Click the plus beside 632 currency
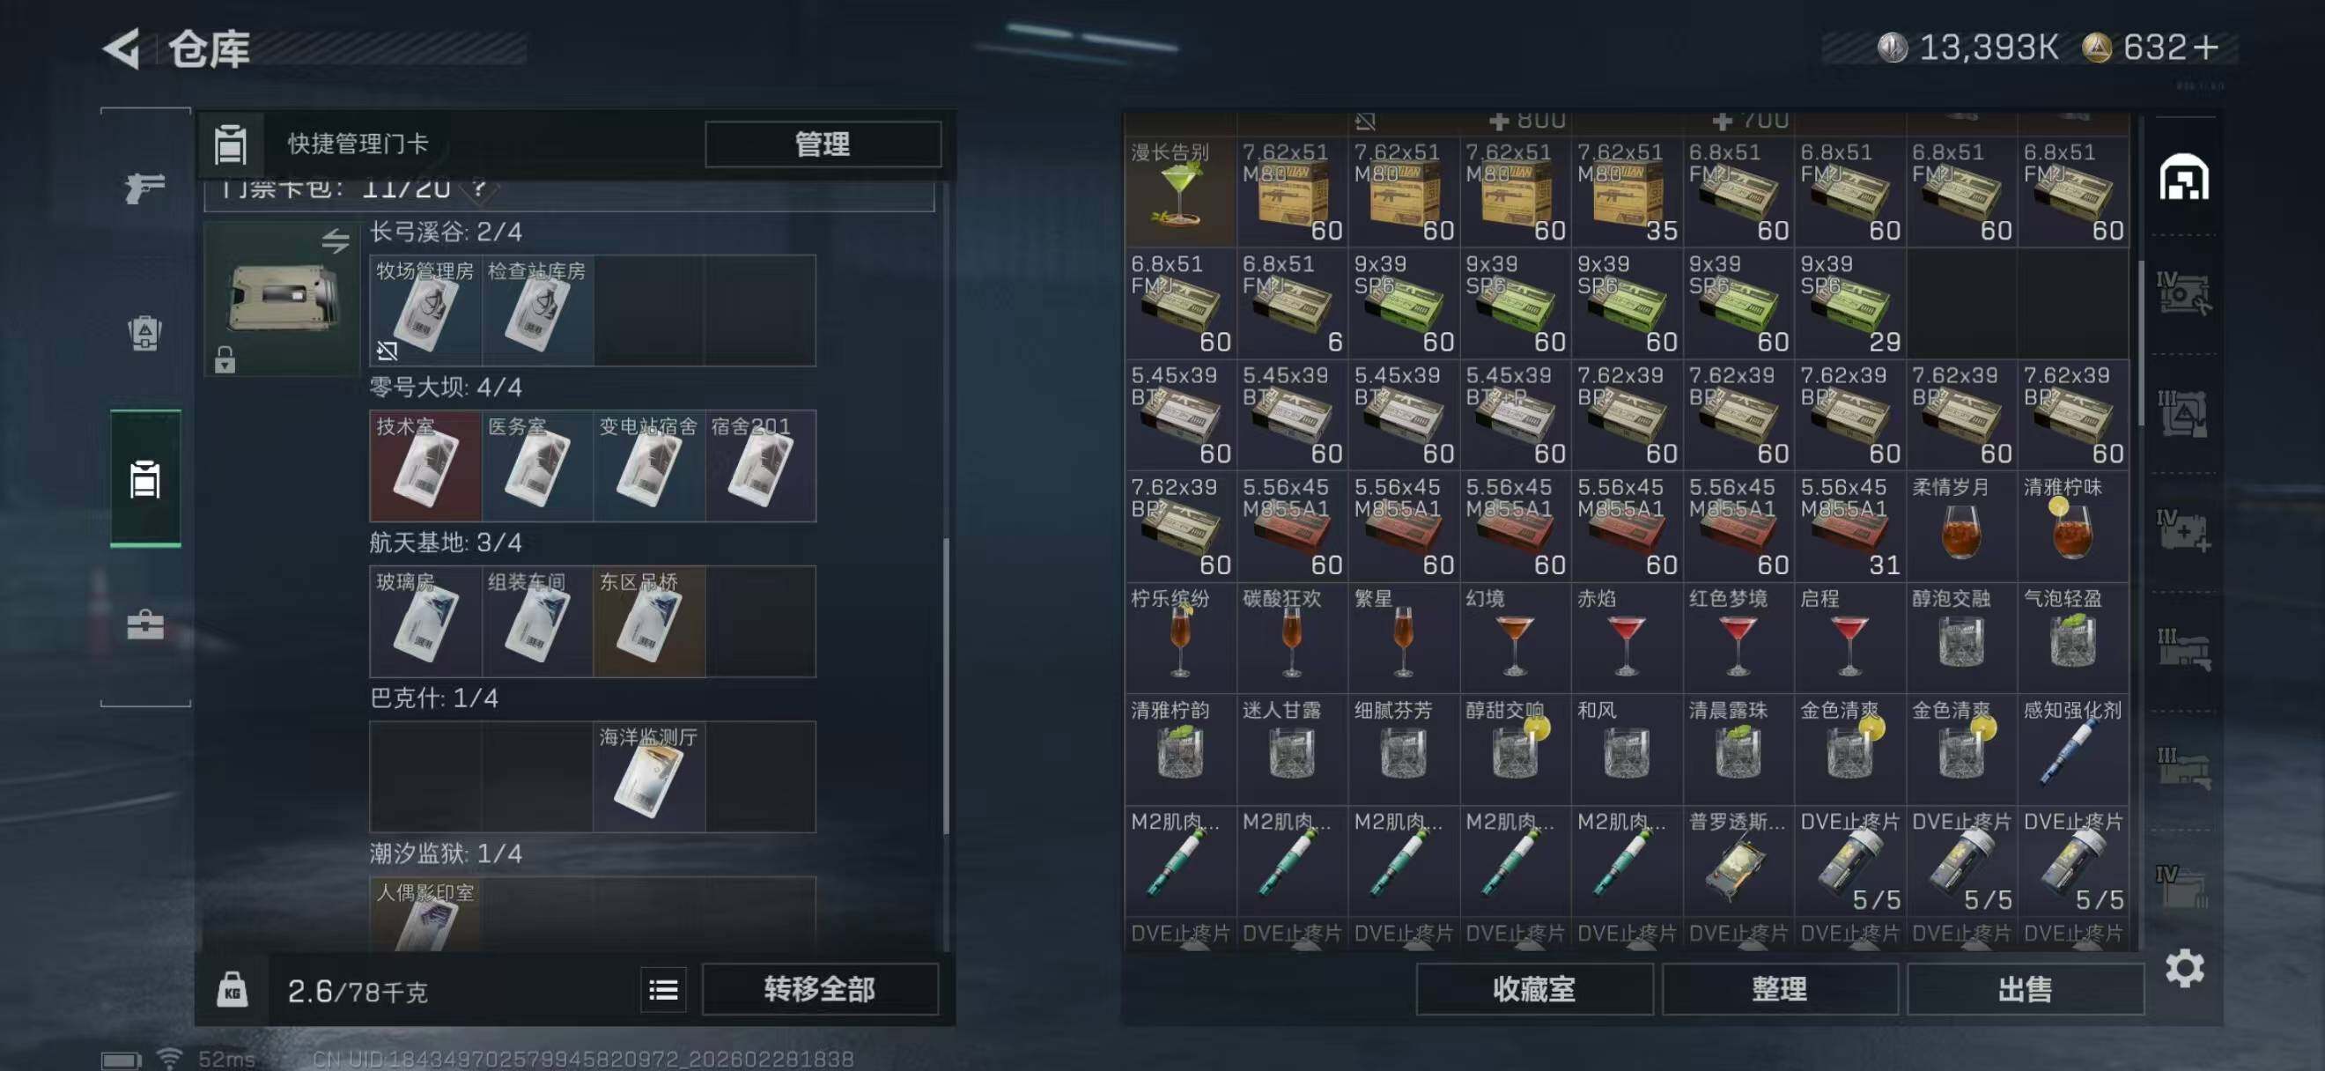Screen dimensions: 2325x1071 (2205, 48)
